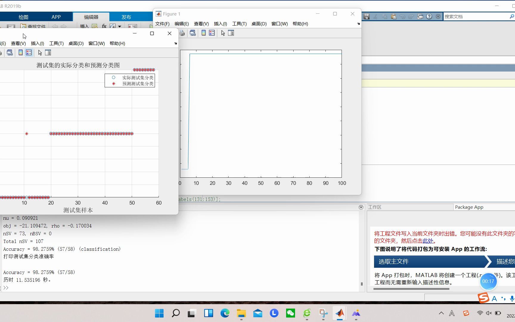Click the 选取主文件 step in Package App workflow
This screenshot has height=322, width=515.
click(x=393, y=261)
